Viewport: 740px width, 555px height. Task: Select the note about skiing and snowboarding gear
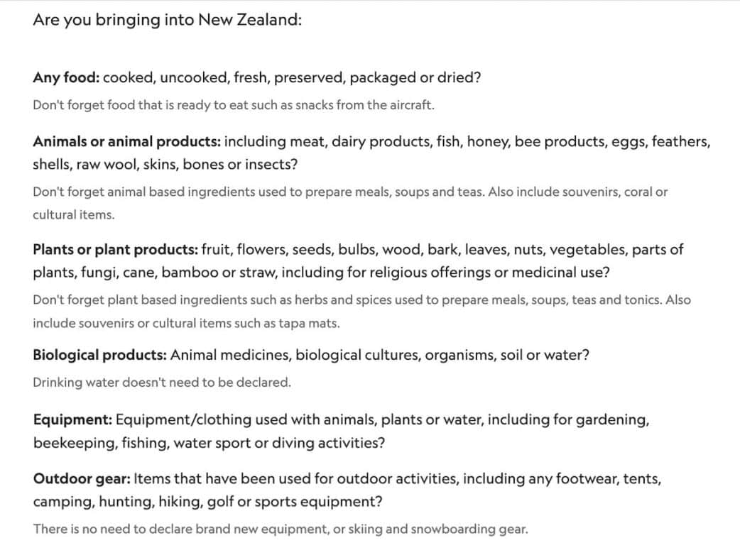(281, 529)
